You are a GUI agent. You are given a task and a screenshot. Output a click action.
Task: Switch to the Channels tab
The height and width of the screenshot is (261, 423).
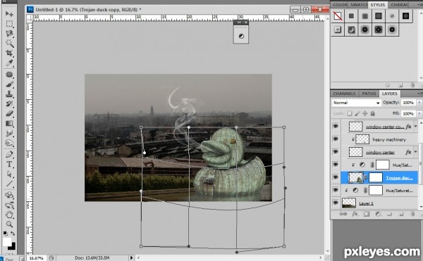click(344, 94)
